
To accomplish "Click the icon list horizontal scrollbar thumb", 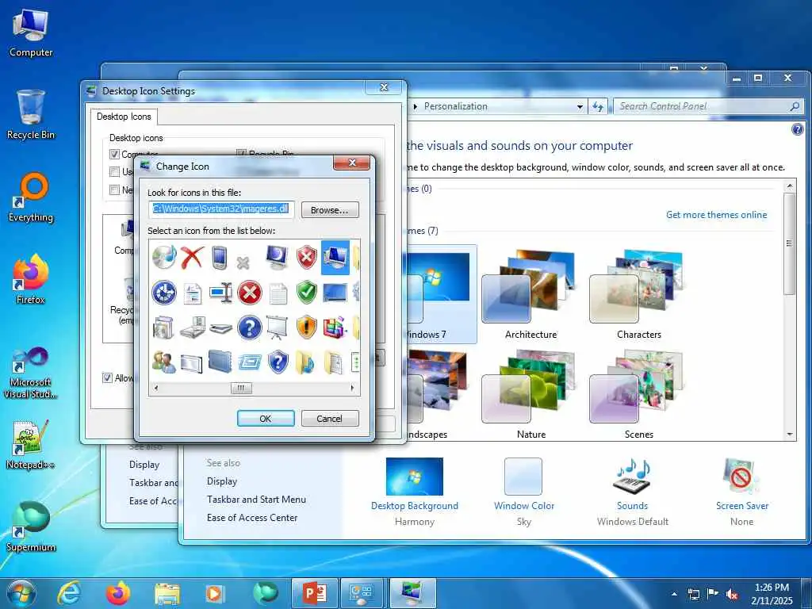I will click(241, 388).
